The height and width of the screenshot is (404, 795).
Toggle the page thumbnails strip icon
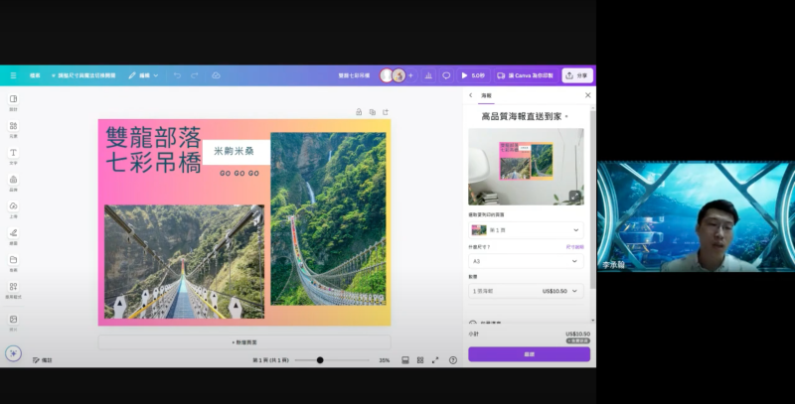pos(405,360)
